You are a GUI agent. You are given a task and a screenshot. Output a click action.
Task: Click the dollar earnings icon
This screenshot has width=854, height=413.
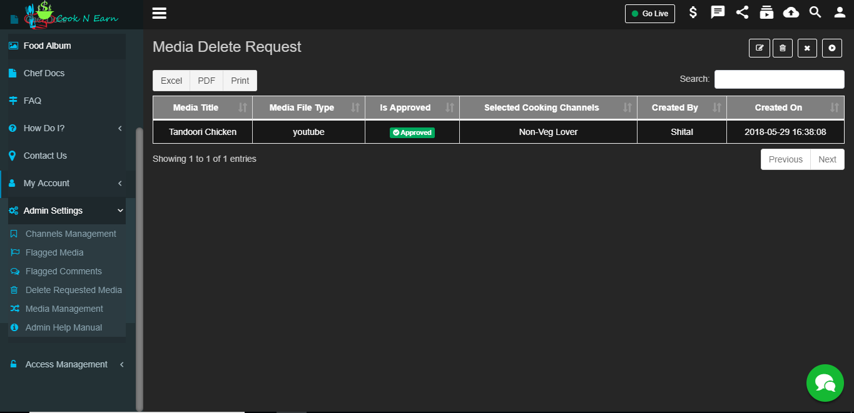coord(693,12)
